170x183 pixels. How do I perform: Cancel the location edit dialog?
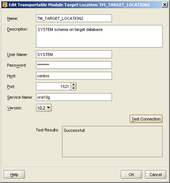click(156, 175)
